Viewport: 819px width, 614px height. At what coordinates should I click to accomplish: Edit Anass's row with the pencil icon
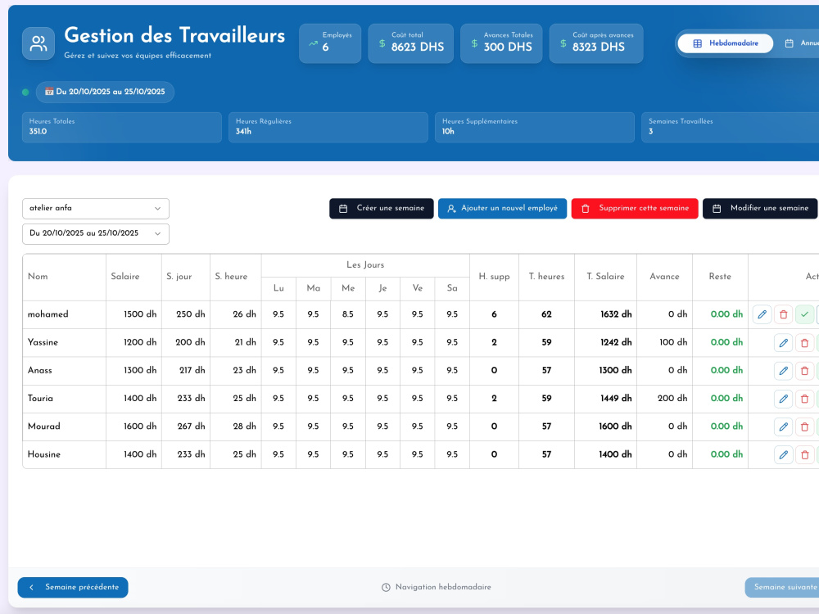pos(784,371)
